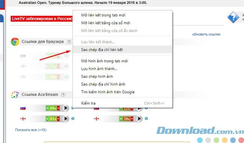Click greyed "Mở liên kết bằng cửa sổ ẩn danh"
The image size is (244, 143).
(x=123, y=31)
